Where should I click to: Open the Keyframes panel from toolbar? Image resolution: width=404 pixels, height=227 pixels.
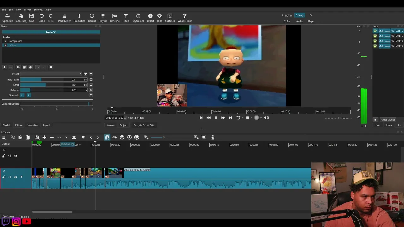138,18
